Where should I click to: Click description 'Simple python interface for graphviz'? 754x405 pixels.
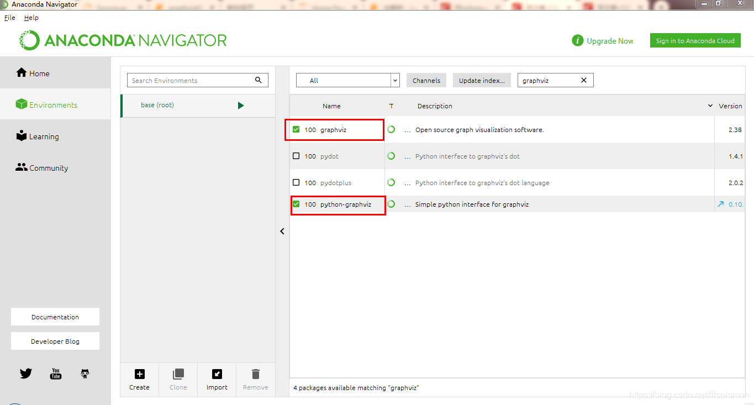472,204
